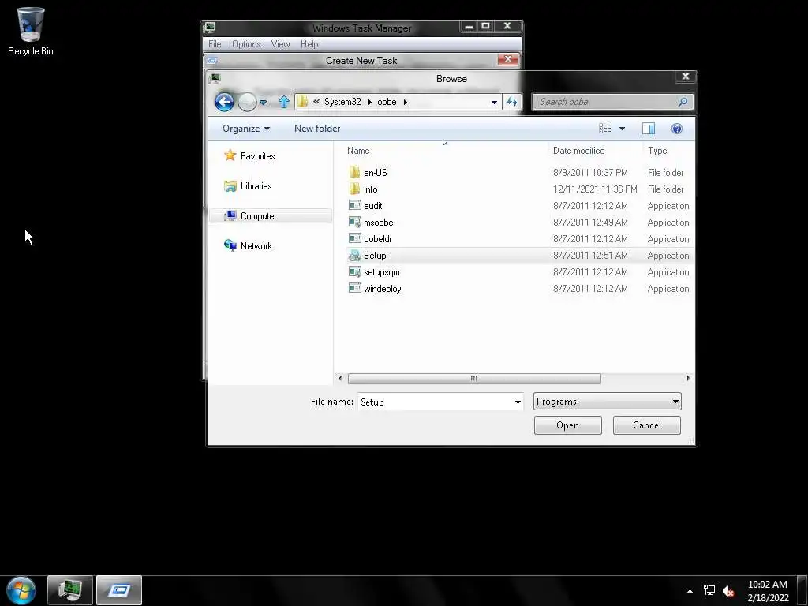Click the search magnifier icon

pos(683,102)
